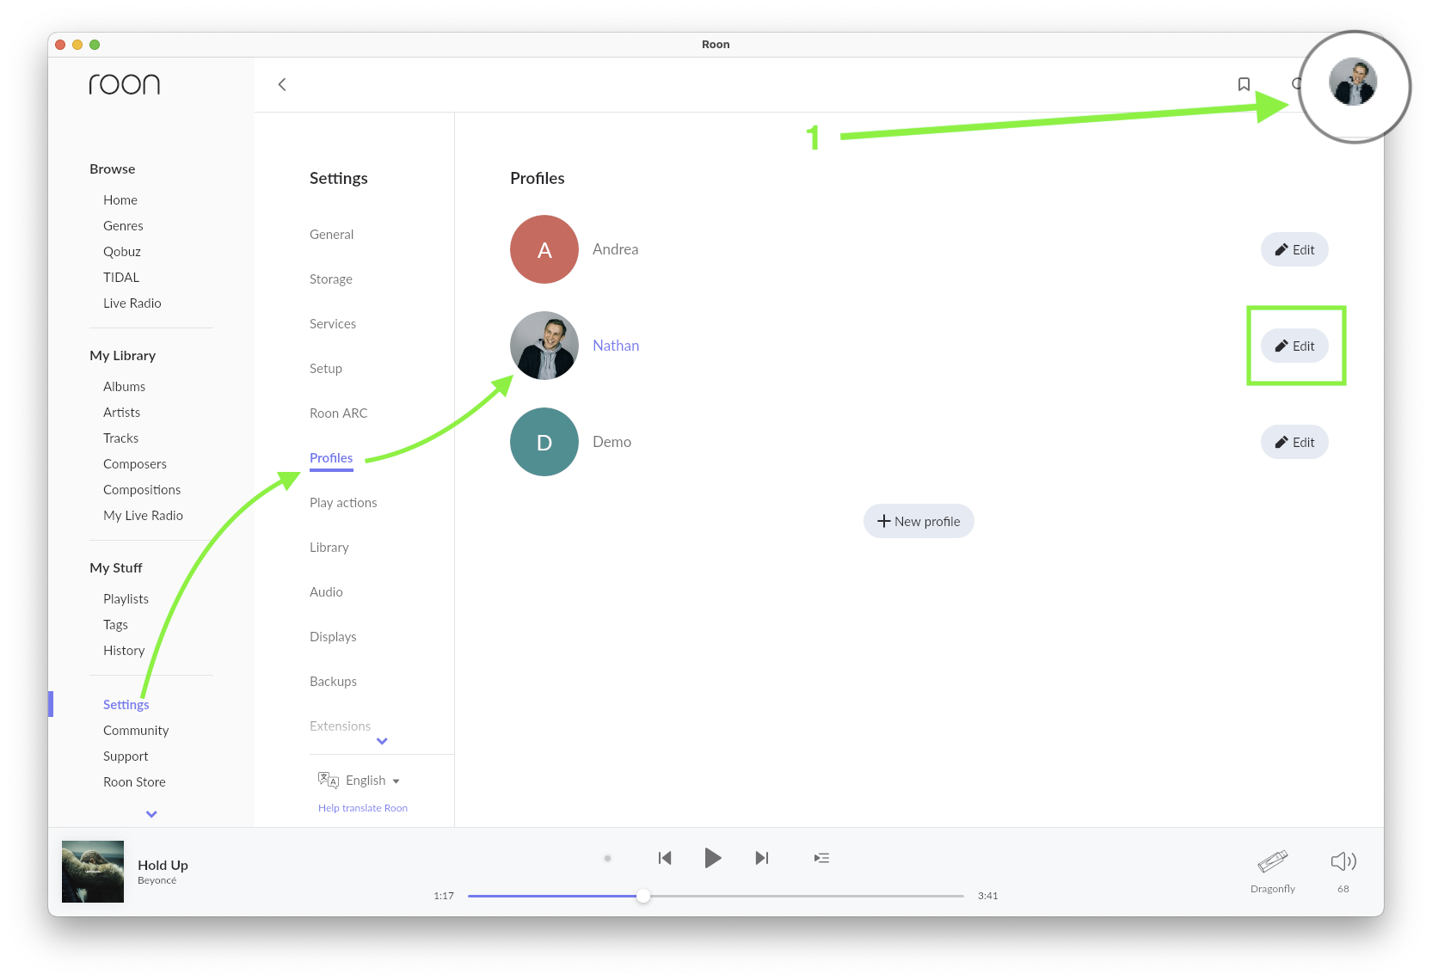The height and width of the screenshot is (980, 1432).
Task: Open Backups settings
Action: point(333,682)
